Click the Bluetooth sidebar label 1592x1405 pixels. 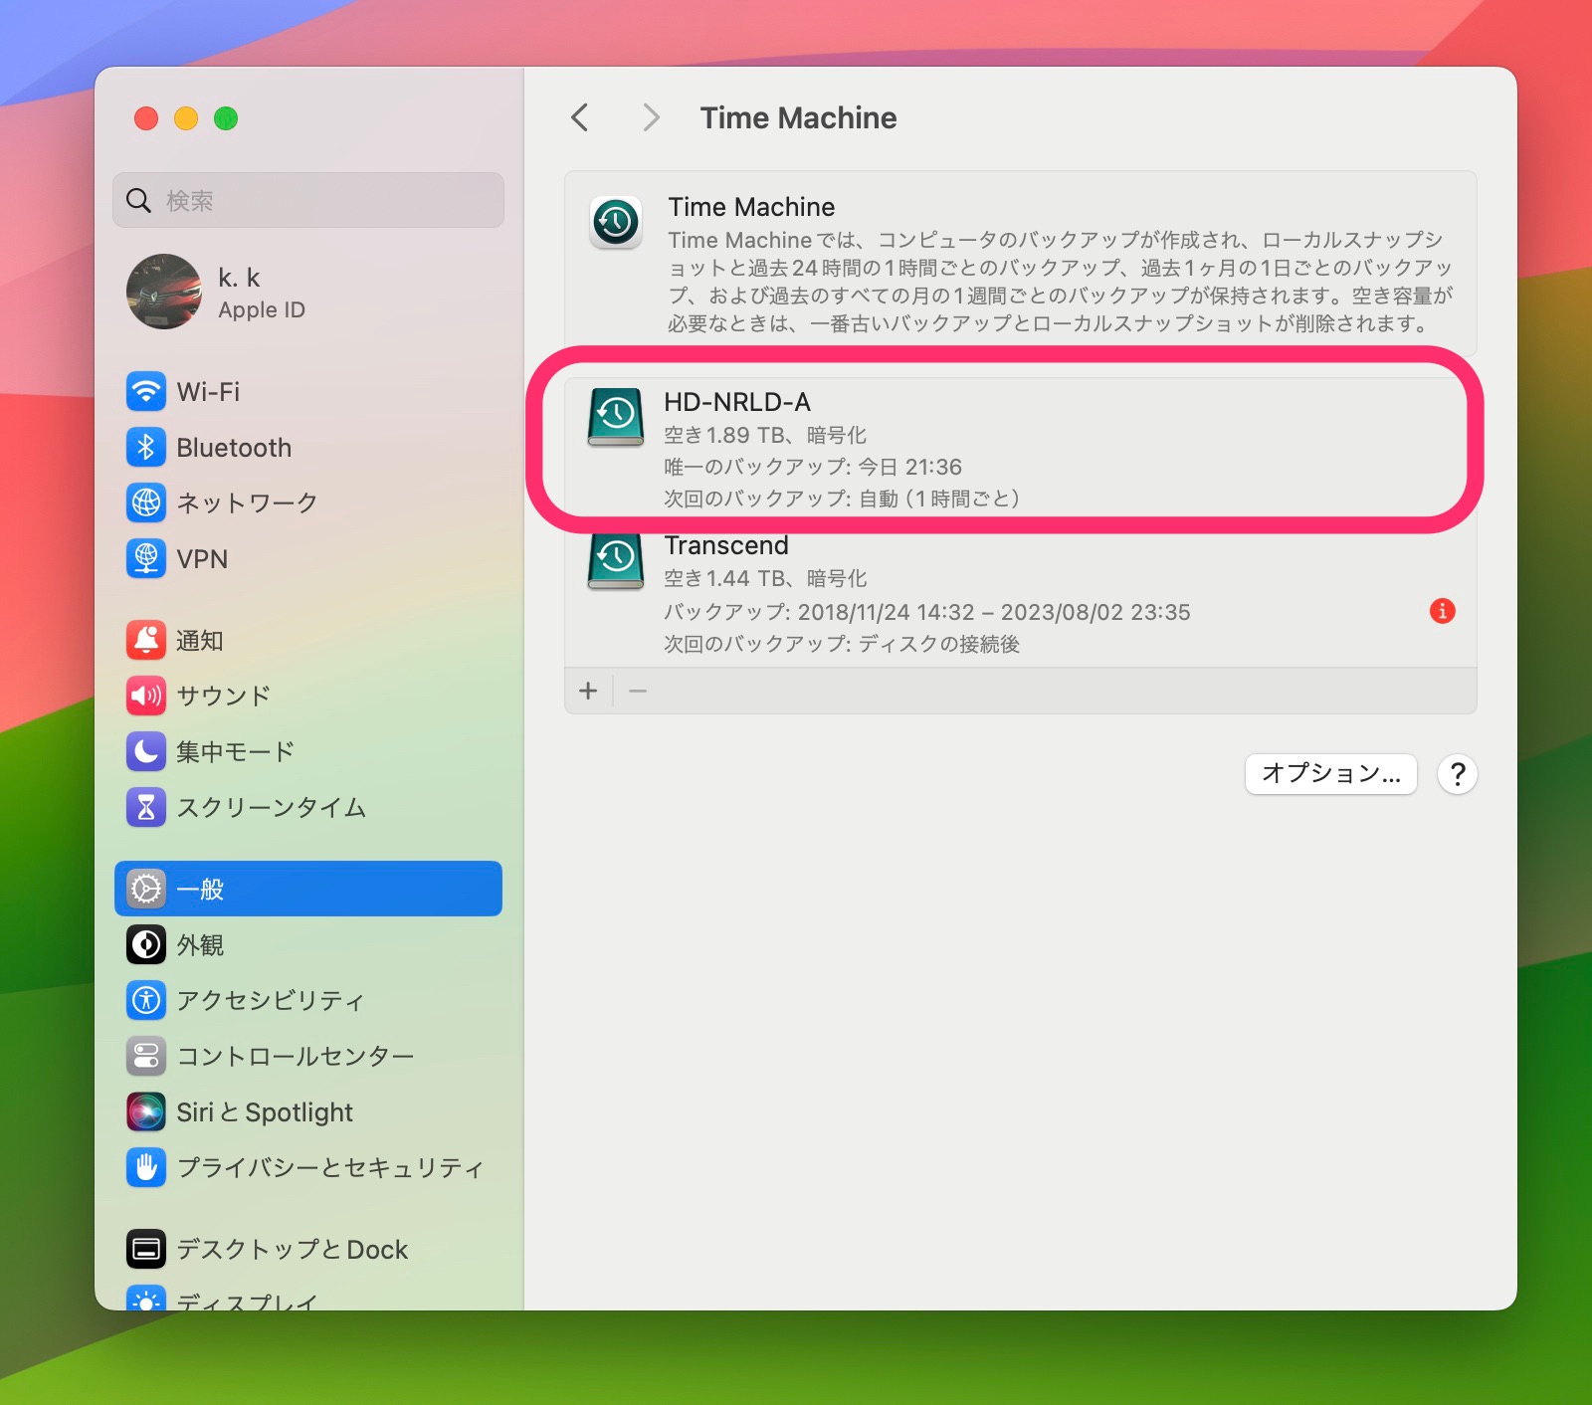(x=234, y=448)
